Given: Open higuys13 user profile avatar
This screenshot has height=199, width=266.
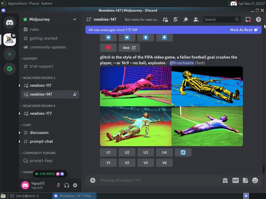Looking at the screenshot, I should (25, 185).
